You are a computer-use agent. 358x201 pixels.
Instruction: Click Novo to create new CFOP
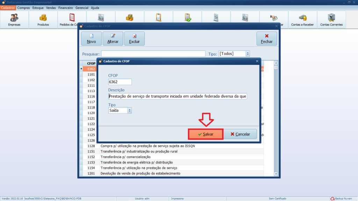[x=91, y=38]
